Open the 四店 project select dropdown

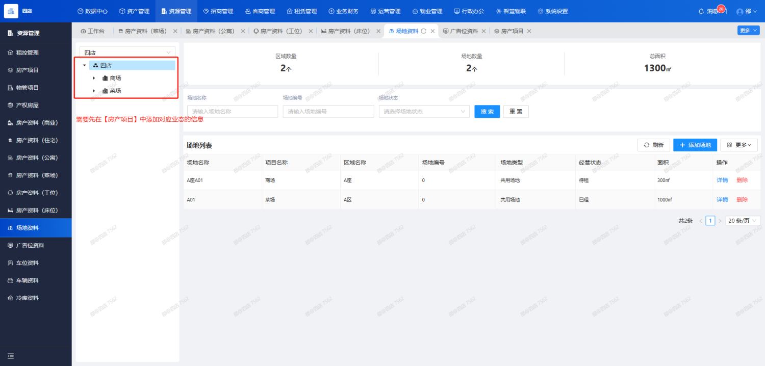point(127,52)
